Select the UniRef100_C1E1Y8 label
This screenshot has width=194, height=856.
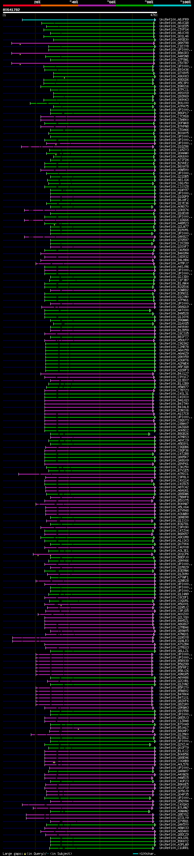pos(174,46)
